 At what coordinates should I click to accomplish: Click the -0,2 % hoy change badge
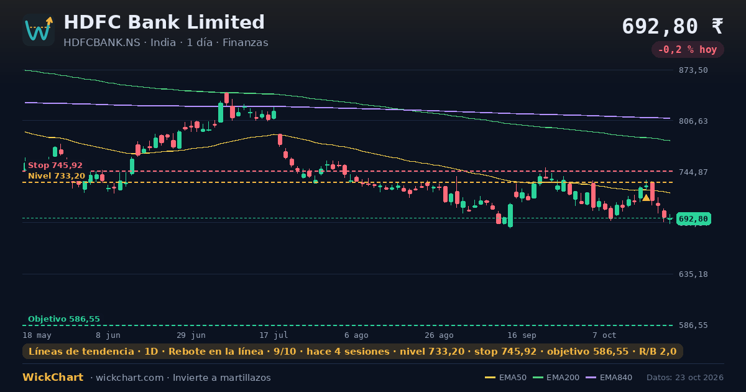[688, 50]
